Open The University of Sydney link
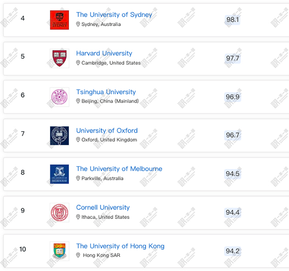This screenshot has height=271, width=289. [x=114, y=15]
